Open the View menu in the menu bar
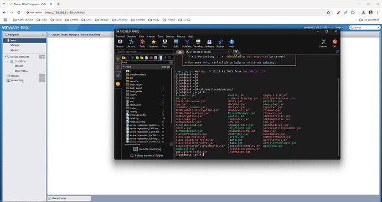382x202 pixels. pos(141,36)
